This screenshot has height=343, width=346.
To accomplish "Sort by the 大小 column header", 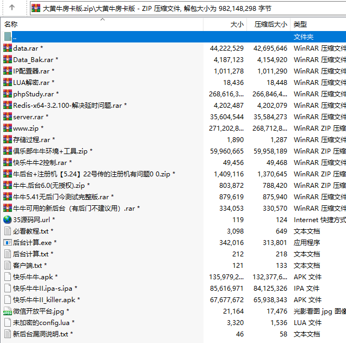I will pos(225,24).
